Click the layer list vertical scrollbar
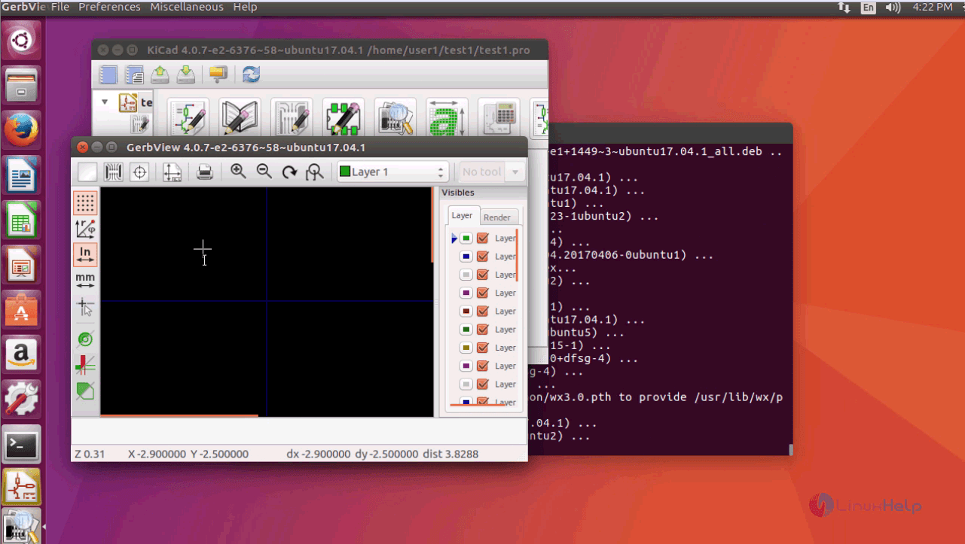 click(x=517, y=255)
